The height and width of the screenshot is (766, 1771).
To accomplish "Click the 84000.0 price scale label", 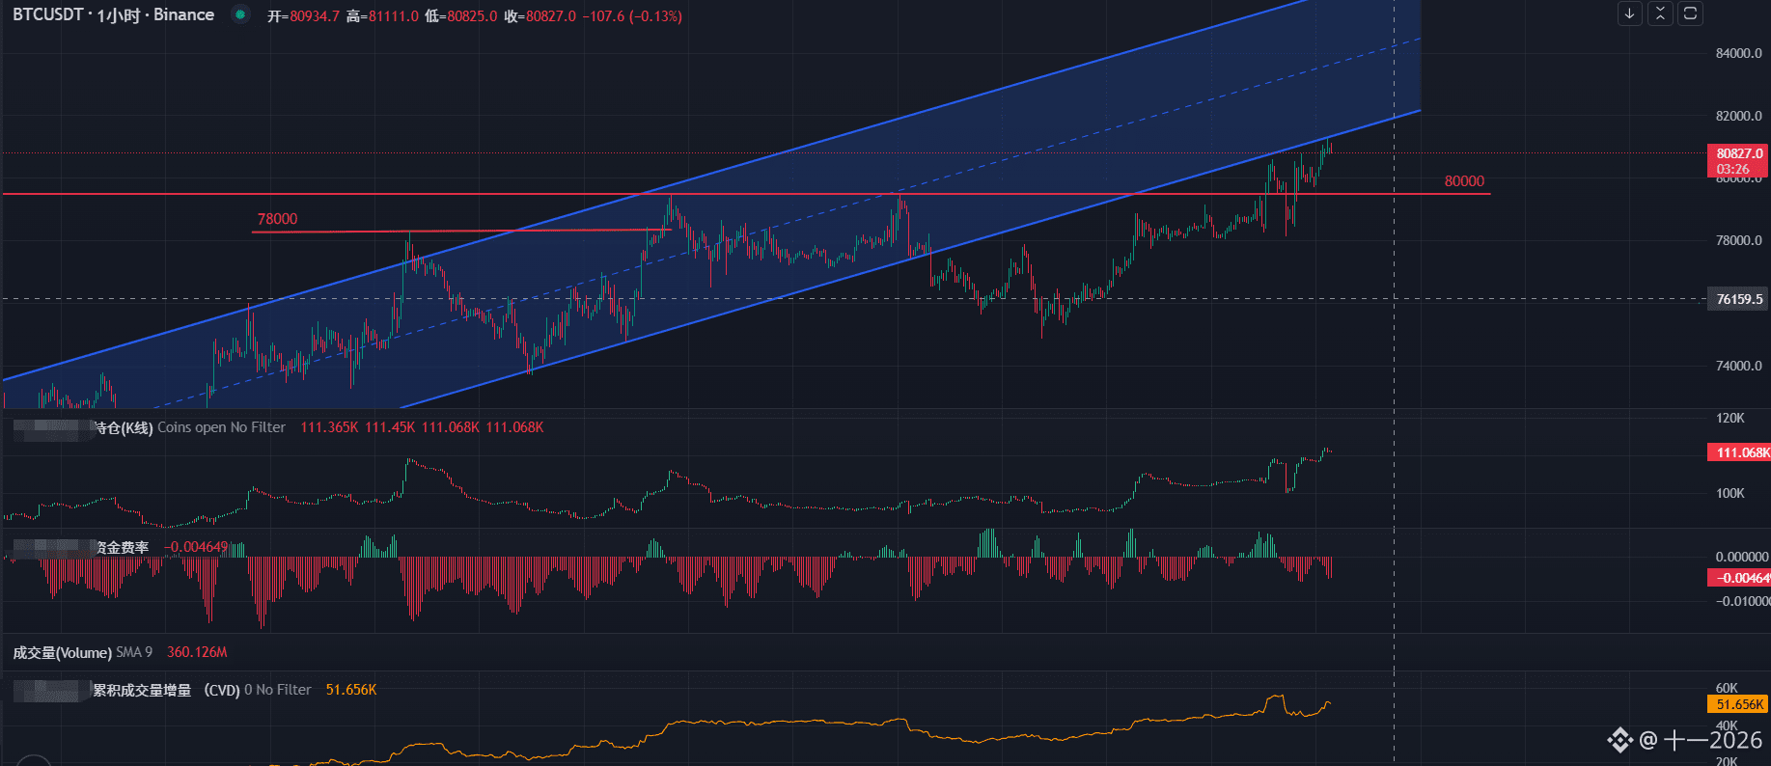I will point(1739,53).
